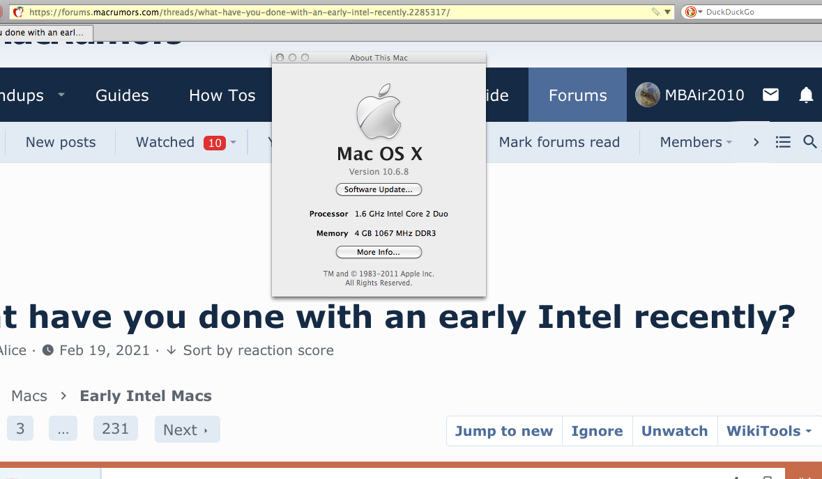The width and height of the screenshot is (822, 479).
Task: Show more navigation items chevron
Action: (x=756, y=142)
